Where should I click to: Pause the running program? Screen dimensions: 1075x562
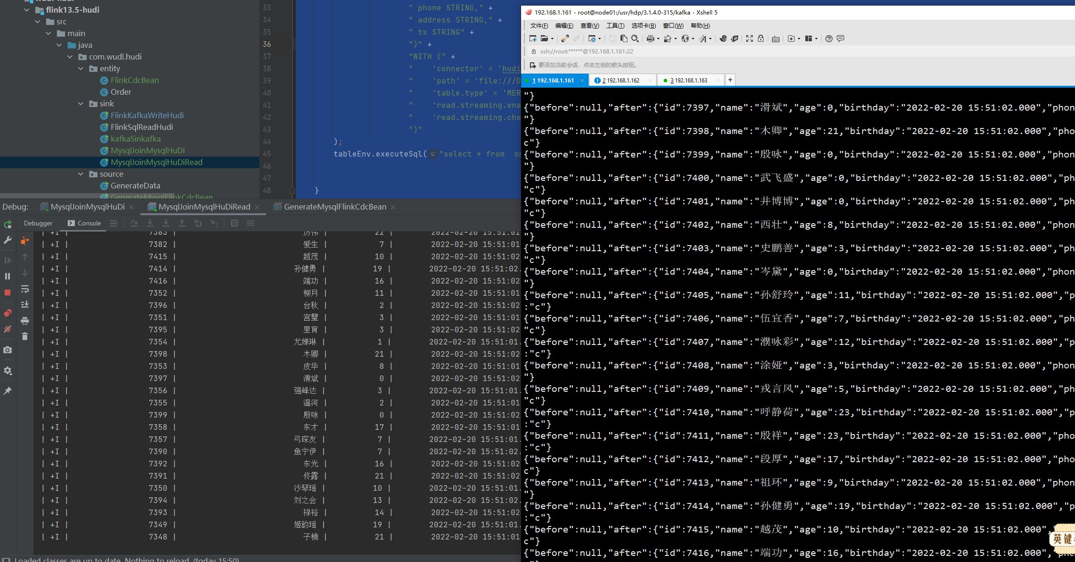tap(8, 276)
